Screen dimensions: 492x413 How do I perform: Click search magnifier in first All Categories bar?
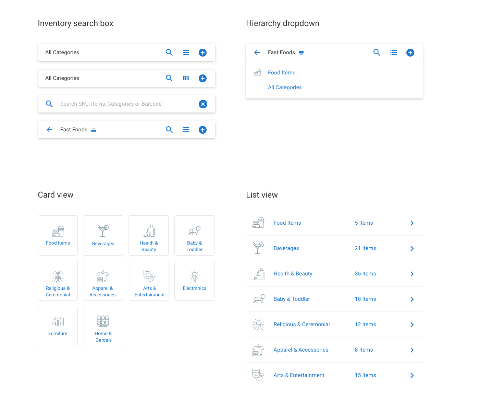169,52
